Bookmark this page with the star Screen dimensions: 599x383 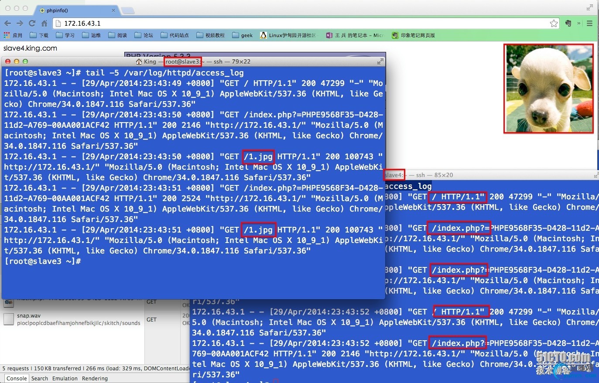(554, 24)
